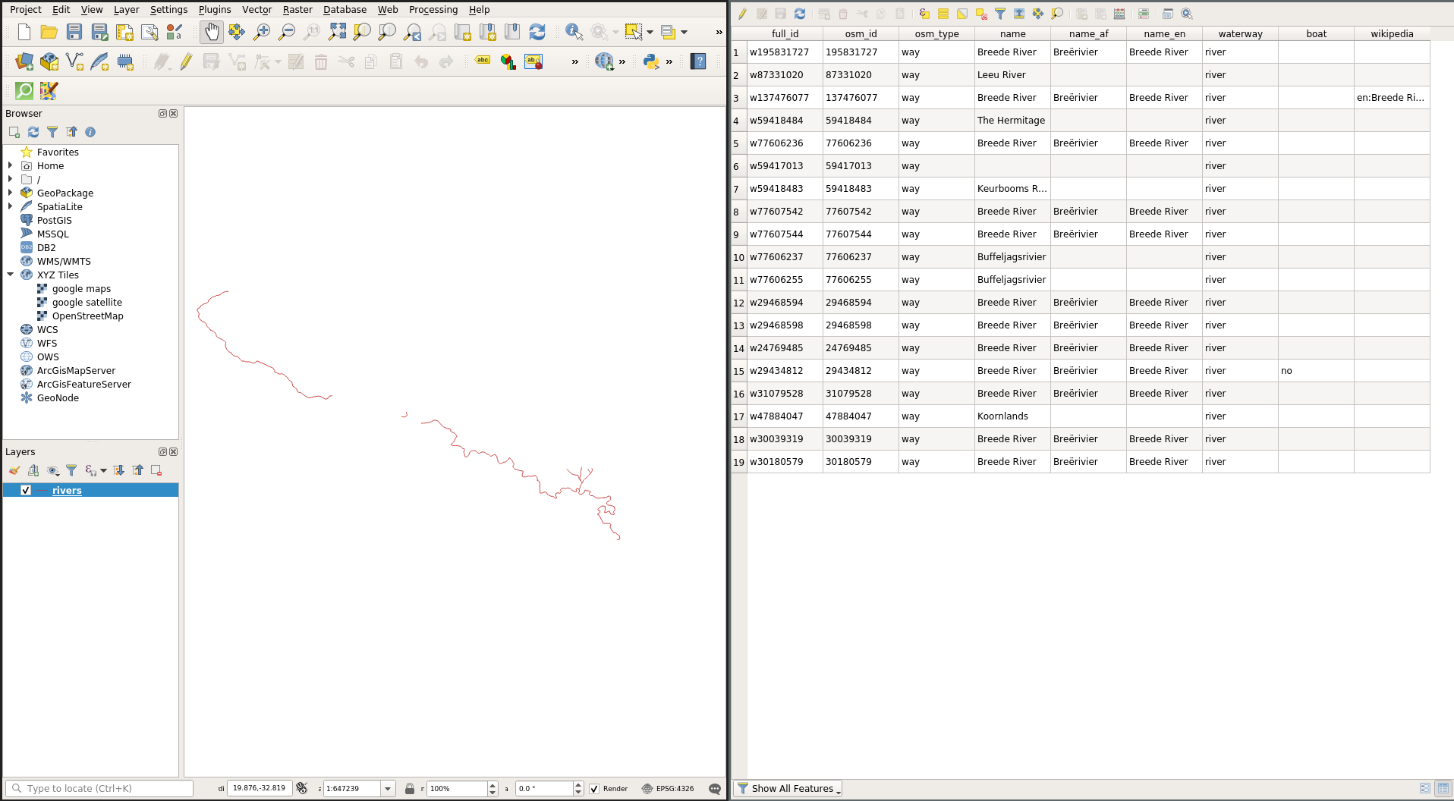Click the Open Layer Styling panel icon

tap(14, 470)
